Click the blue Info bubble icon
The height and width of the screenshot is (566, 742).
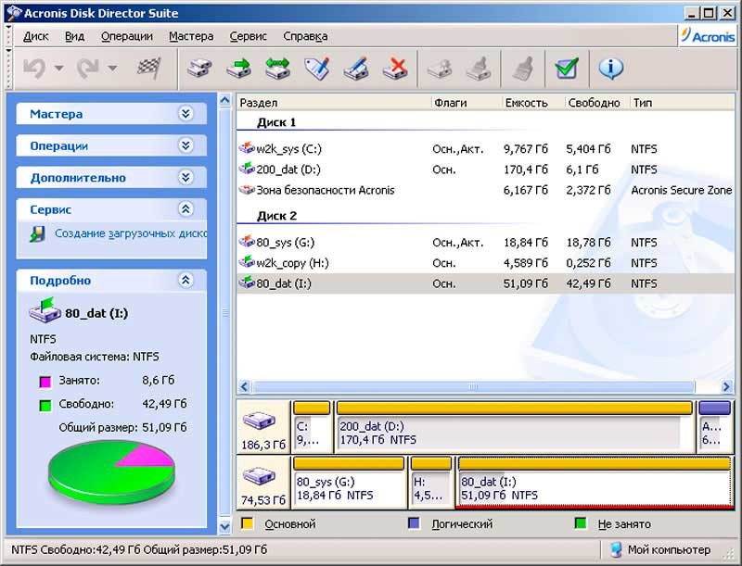pyautogui.click(x=611, y=69)
